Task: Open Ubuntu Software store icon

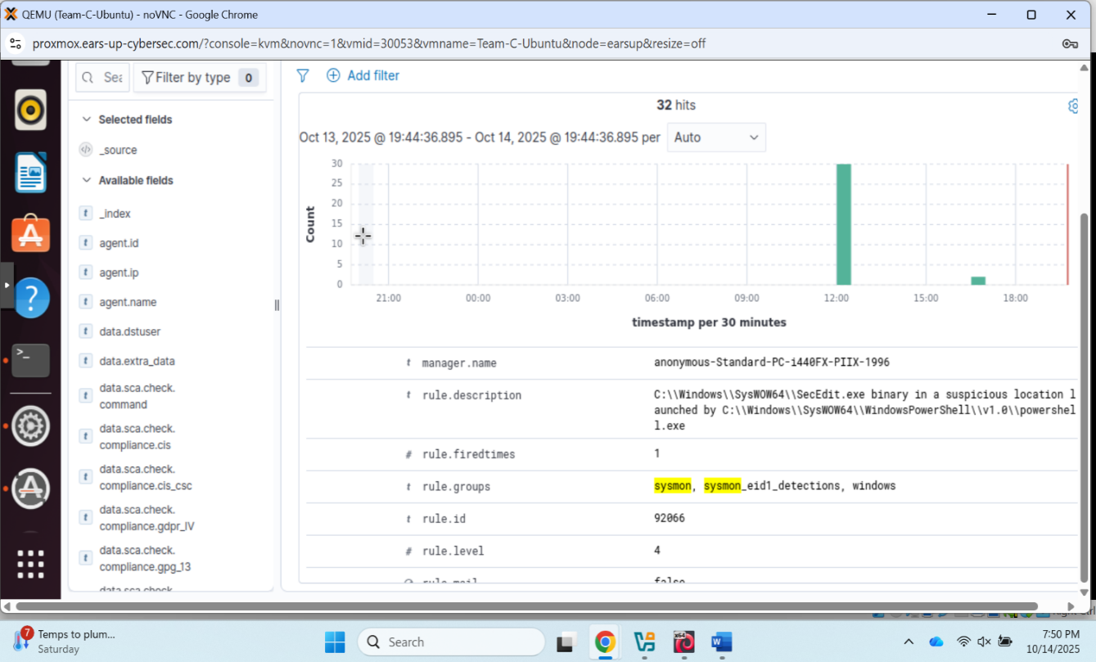Action: [x=30, y=234]
